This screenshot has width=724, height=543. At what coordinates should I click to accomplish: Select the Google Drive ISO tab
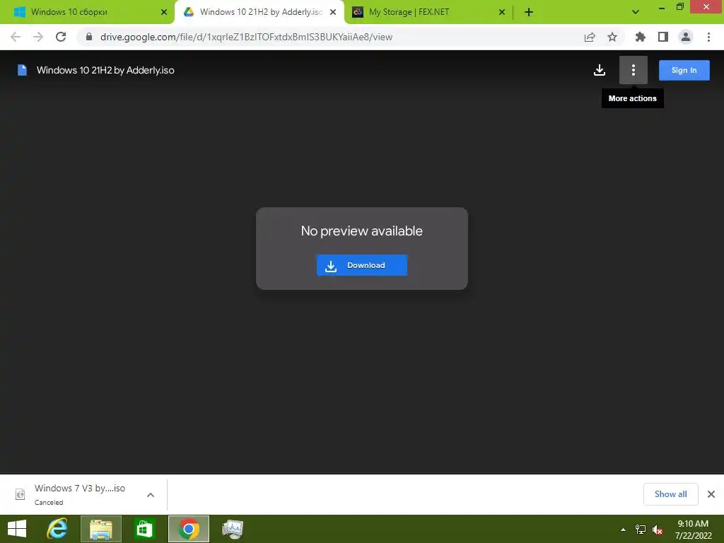click(259, 12)
